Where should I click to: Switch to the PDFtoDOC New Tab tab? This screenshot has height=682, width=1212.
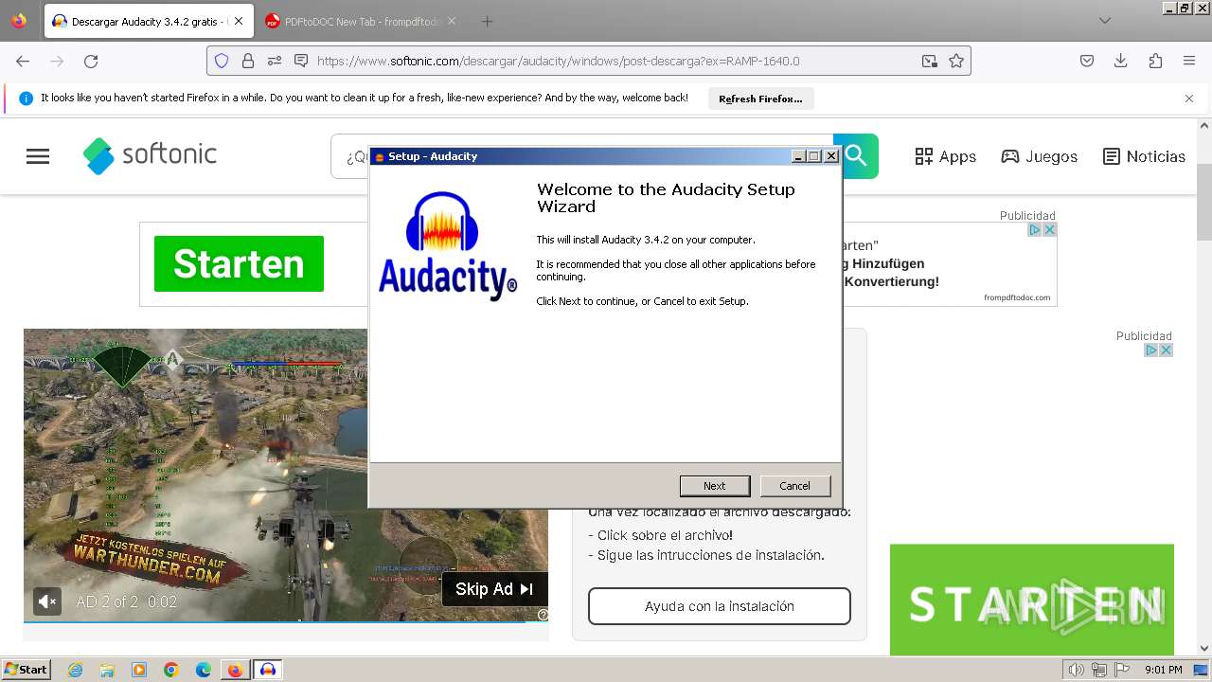click(360, 21)
